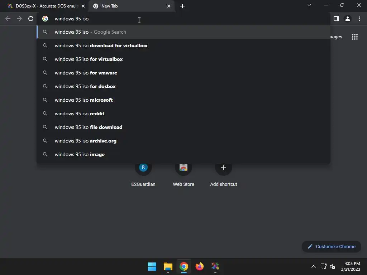
Task: Choose suggestion 'download for virtualbox'
Action: coord(183,45)
